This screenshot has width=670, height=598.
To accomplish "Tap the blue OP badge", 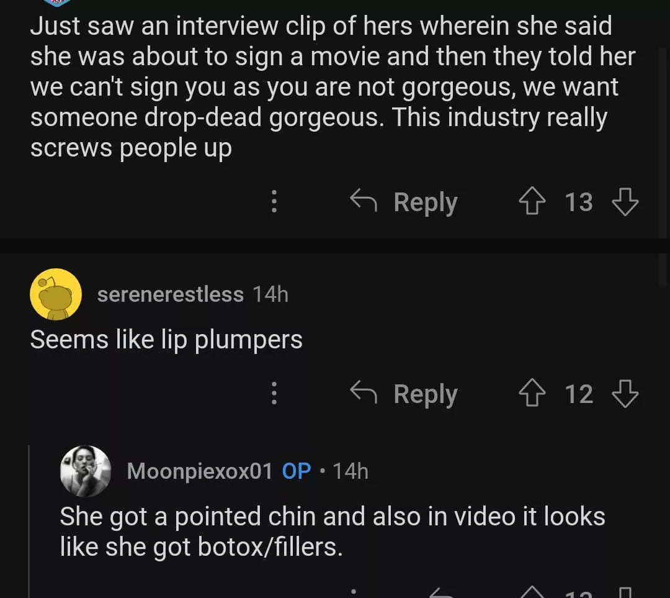I will (297, 471).
